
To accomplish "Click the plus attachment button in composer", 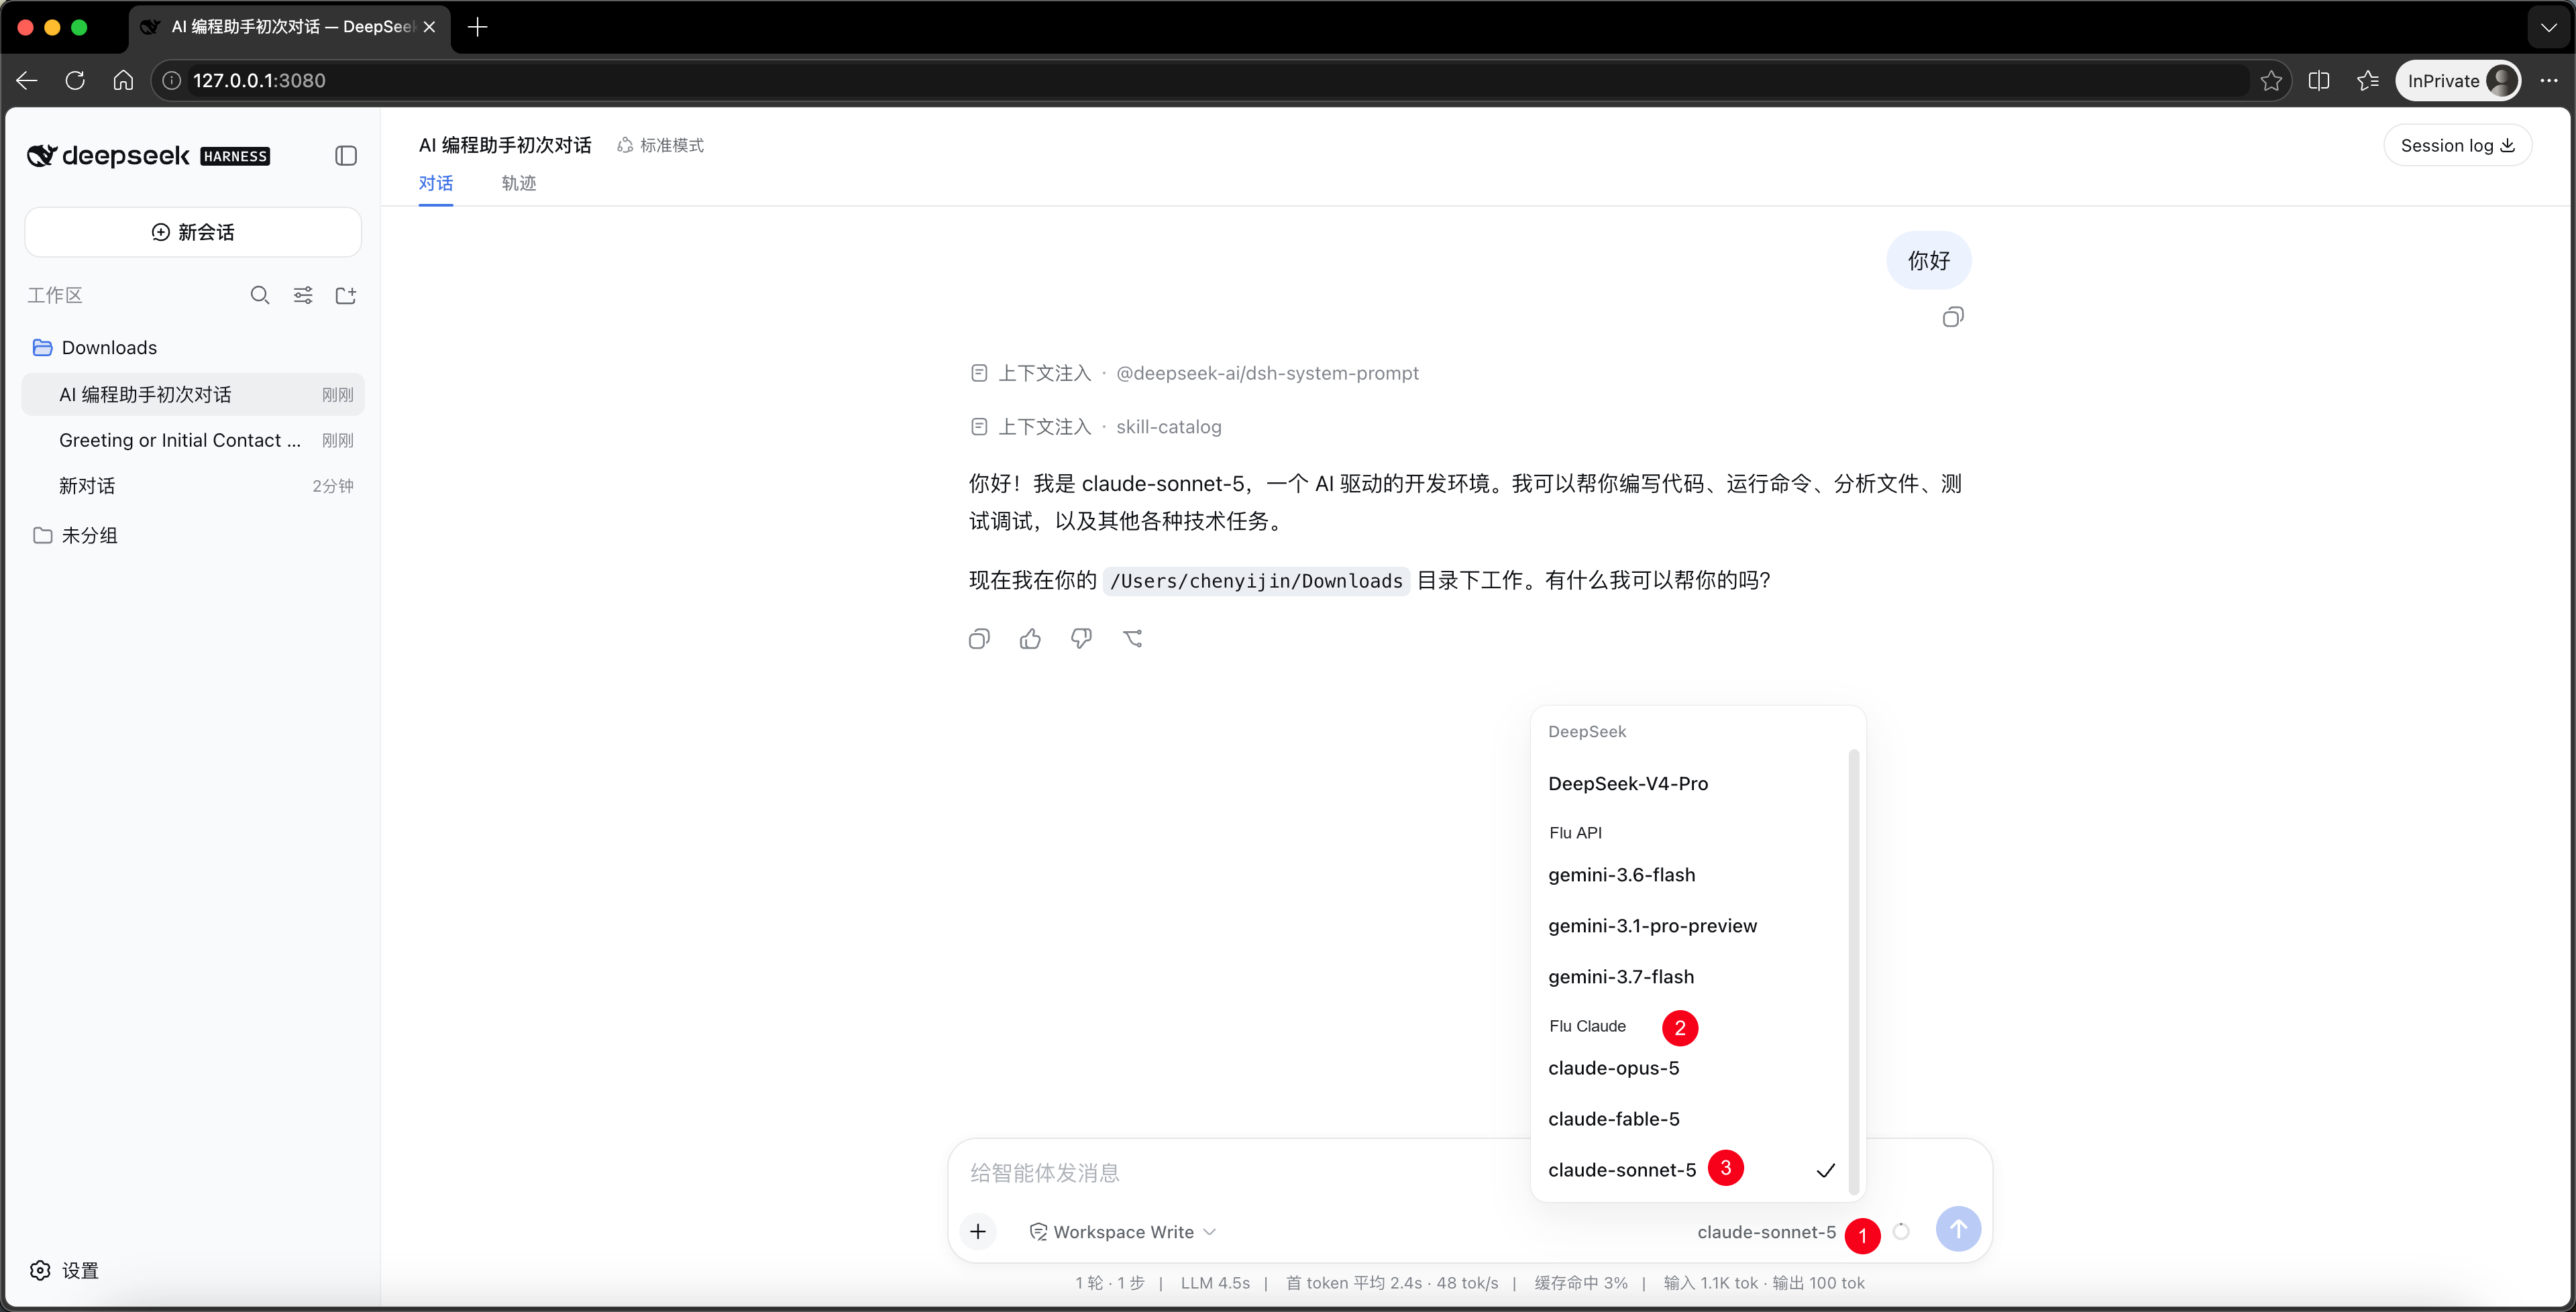I will click(x=978, y=1231).
